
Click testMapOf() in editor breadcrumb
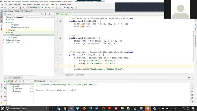coord(80,75)
